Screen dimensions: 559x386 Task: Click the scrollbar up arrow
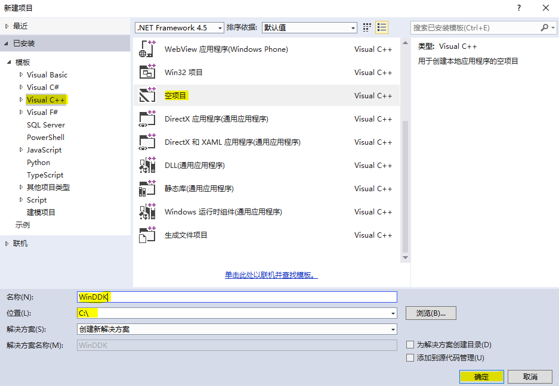pyautogui.click(x=405, y=43)
